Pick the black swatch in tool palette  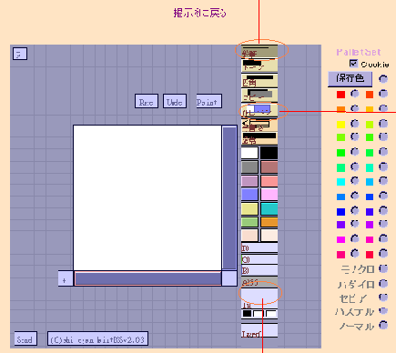(x=269, y=153)
